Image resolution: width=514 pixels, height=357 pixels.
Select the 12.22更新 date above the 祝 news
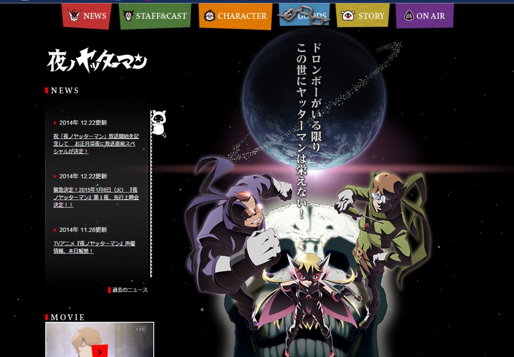83,123
